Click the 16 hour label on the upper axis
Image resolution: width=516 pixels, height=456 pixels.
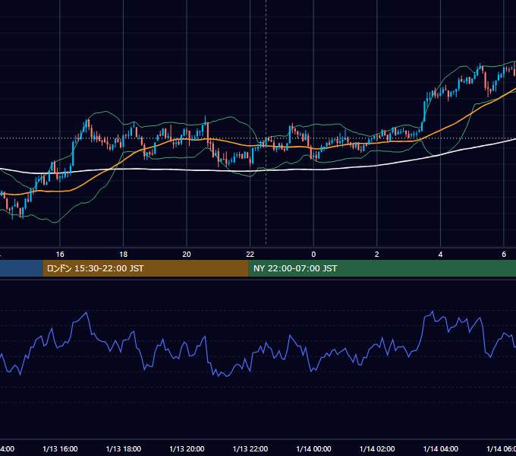60,255
